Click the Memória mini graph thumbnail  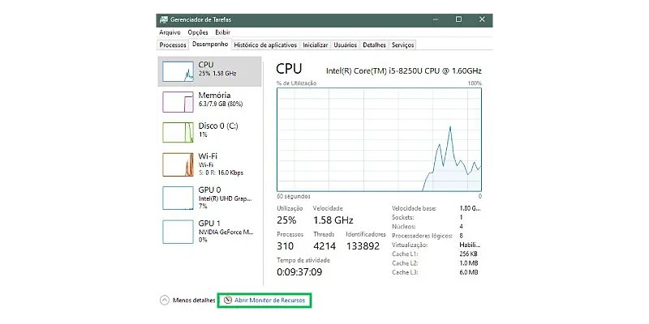pos(178,102)
